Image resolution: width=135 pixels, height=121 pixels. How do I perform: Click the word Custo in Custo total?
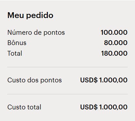coord(16,107)
